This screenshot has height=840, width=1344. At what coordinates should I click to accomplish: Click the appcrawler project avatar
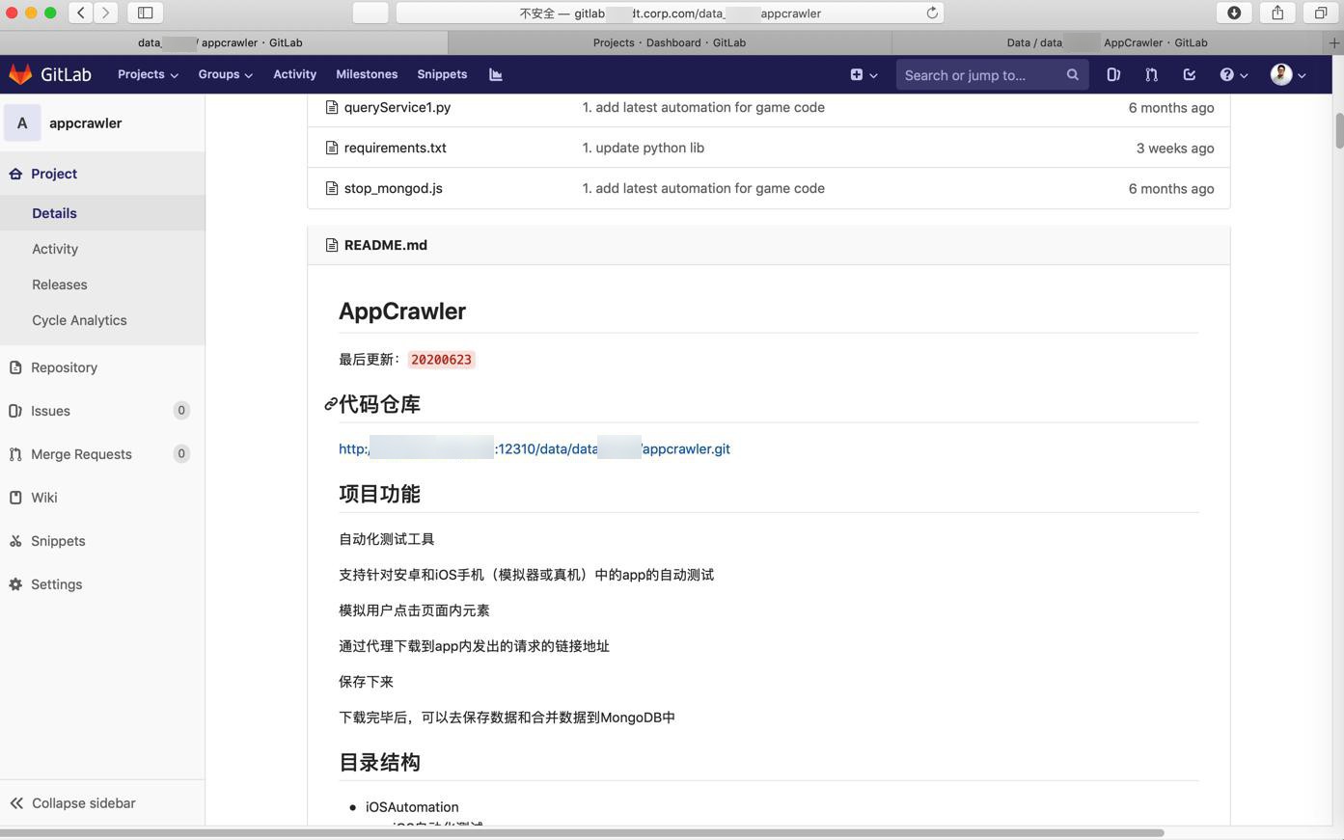[x=22, y=123]
